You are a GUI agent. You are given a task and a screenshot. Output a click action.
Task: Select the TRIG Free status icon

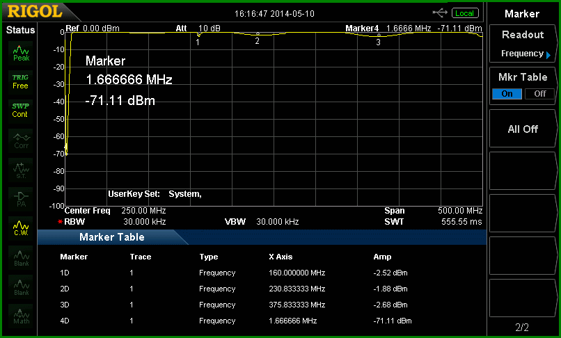[x=20, y=82]
